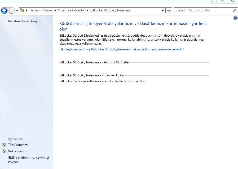Click the Ayrıca bkz. label

15,138
